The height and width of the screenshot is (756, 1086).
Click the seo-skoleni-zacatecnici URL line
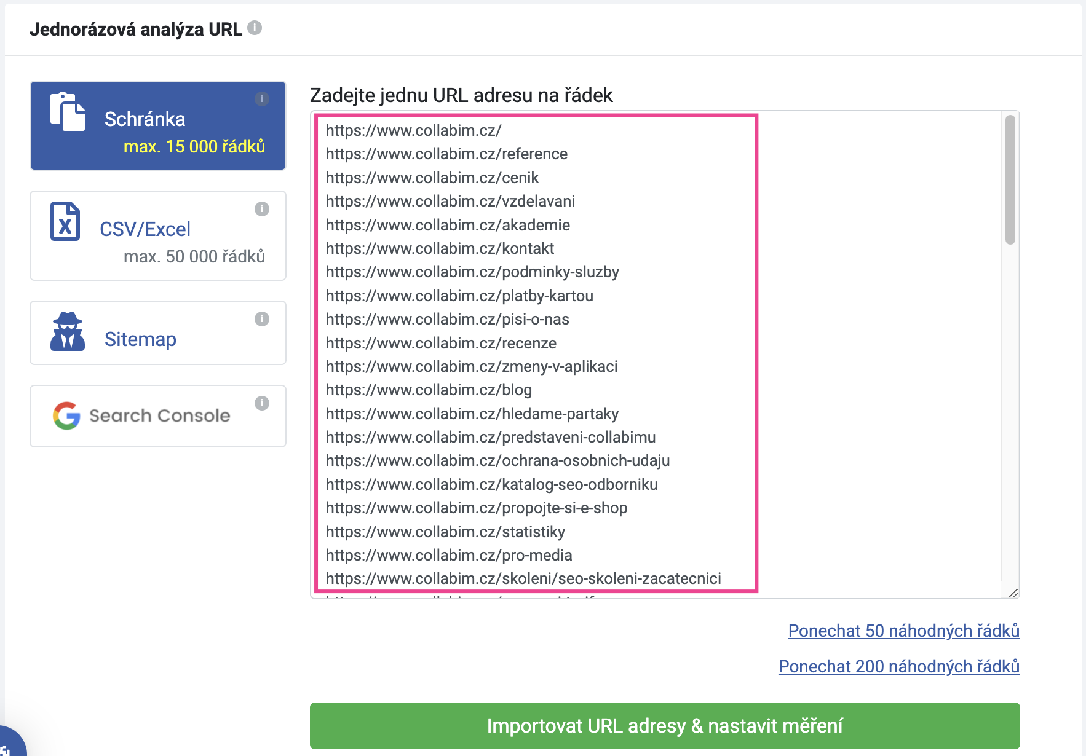(x=523, y=578)
